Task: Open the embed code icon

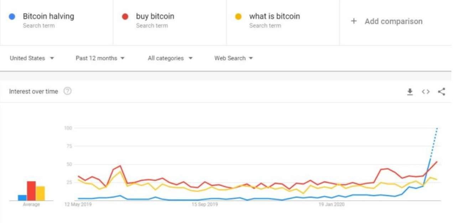Action: click(x=426, y=92)
